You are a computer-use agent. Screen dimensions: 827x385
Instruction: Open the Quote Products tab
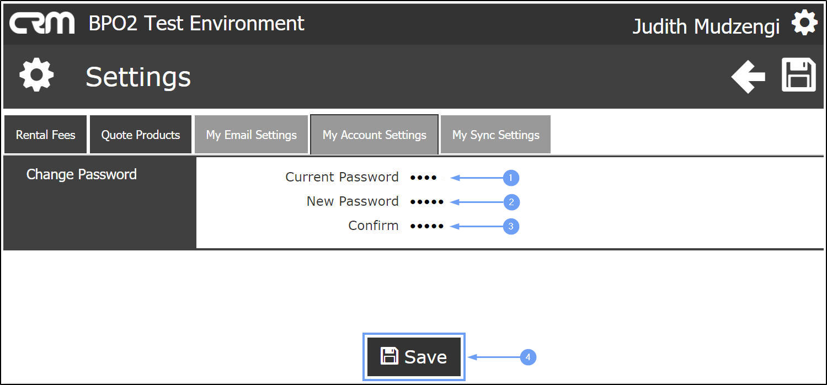pos(141,135)
